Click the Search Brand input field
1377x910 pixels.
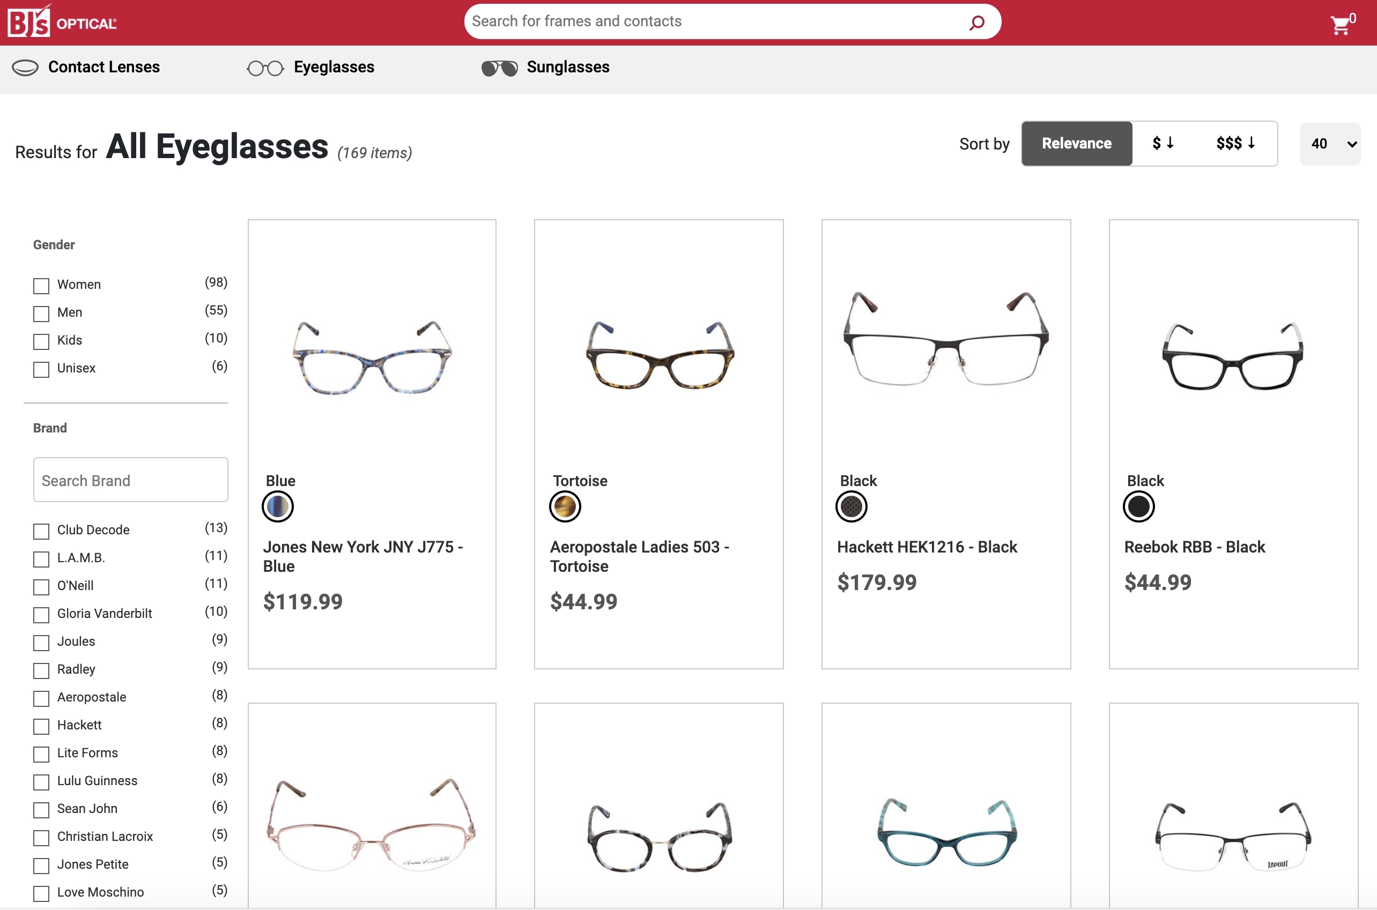[x=131, y=480]
